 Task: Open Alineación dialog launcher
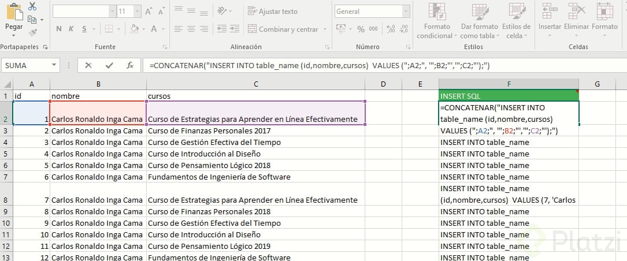click(x=328, y=47)
